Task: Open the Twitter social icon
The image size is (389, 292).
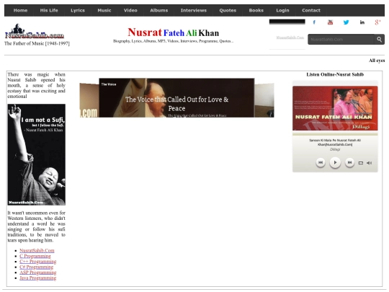Action: coord(346,22)
